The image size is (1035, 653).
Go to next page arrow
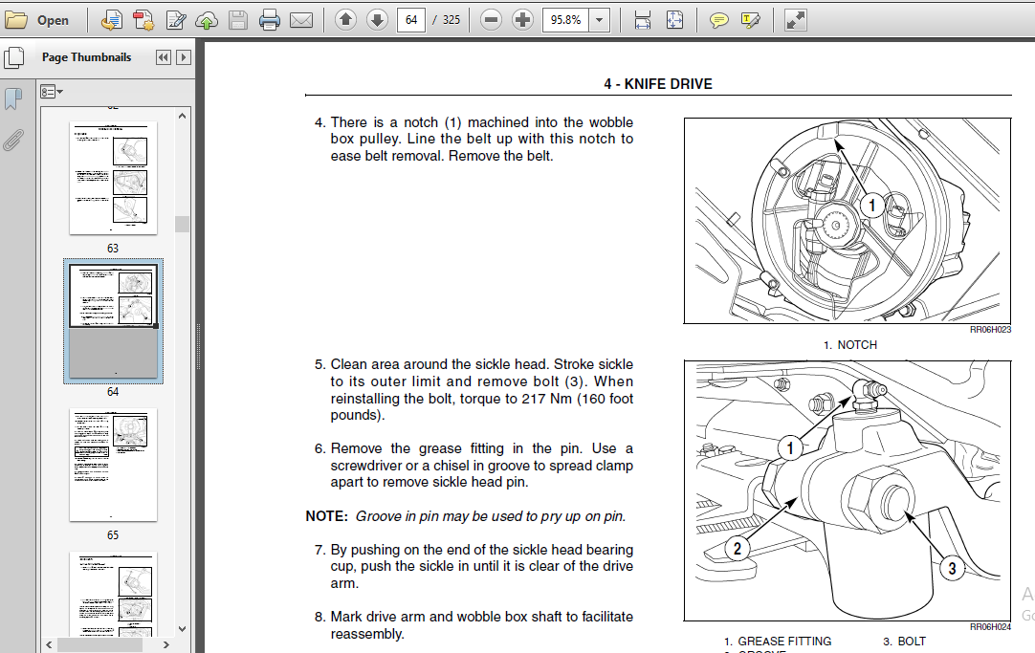(377, 20)
